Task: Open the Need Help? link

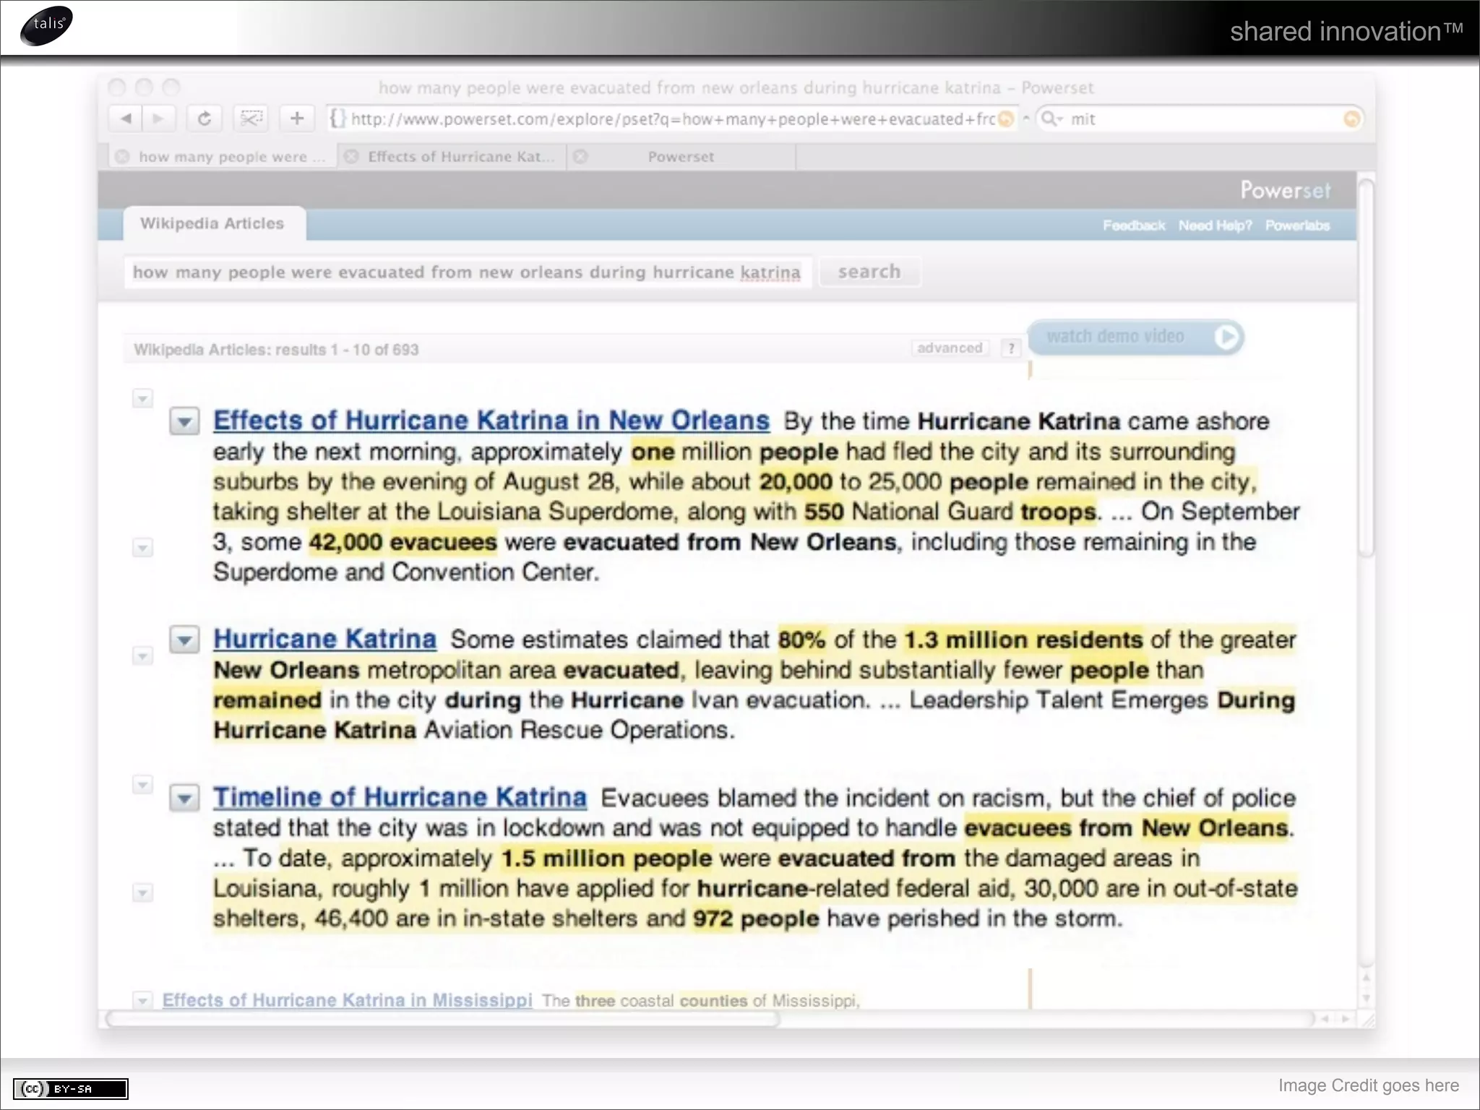Action: pyautogui.click(x=1215, y=225)
